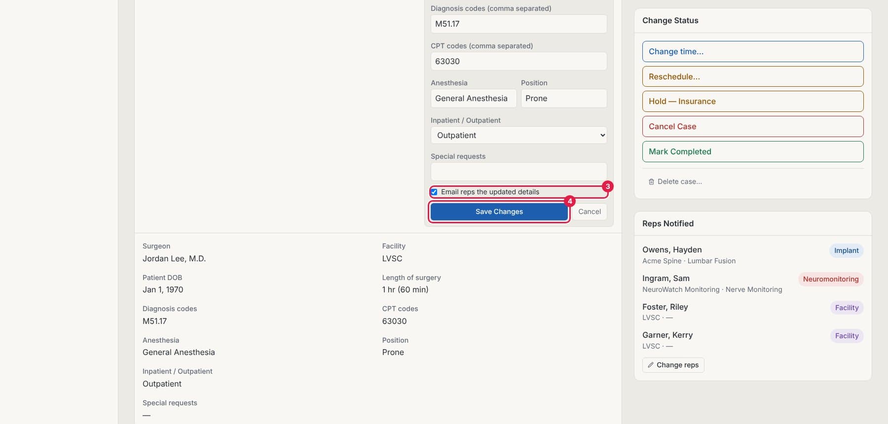Image resolution: width=888 pixels, height=424 pixels.
Task: Set status to Hold — Insurance
Action: click(x=753, y=101)
